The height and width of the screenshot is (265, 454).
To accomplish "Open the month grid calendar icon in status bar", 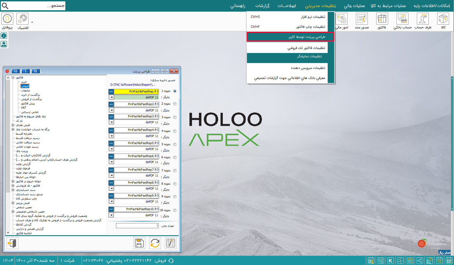I will click(x=449, y=261).
